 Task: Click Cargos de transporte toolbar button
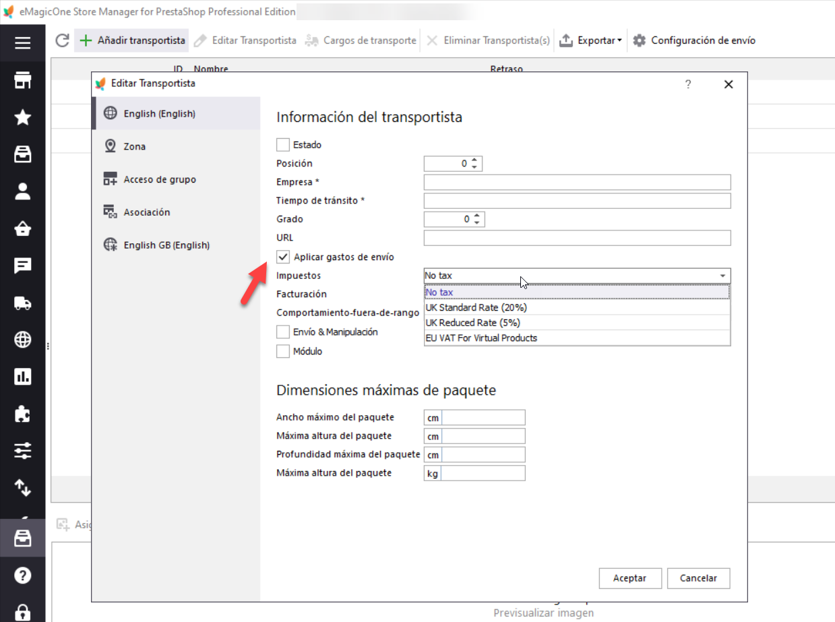(361, 40)
